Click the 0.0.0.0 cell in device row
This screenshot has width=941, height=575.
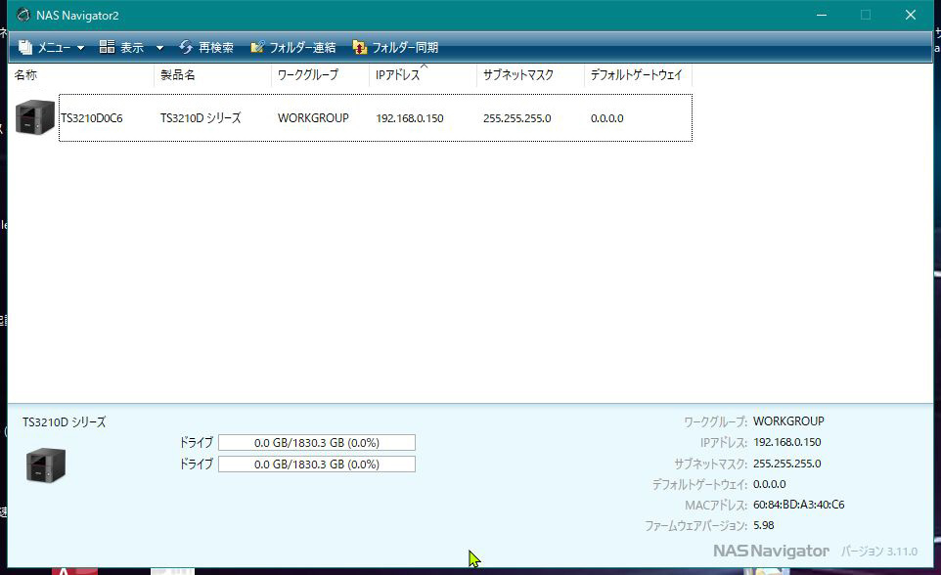tap(606, 118)
